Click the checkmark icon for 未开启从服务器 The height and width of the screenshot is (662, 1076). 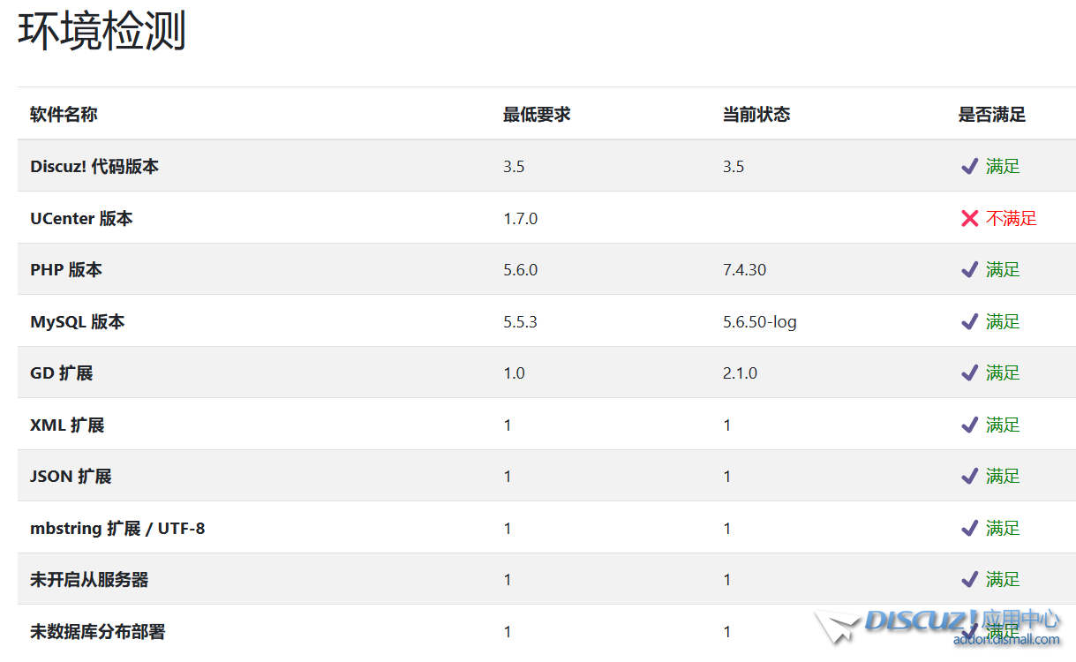point(969,579)
